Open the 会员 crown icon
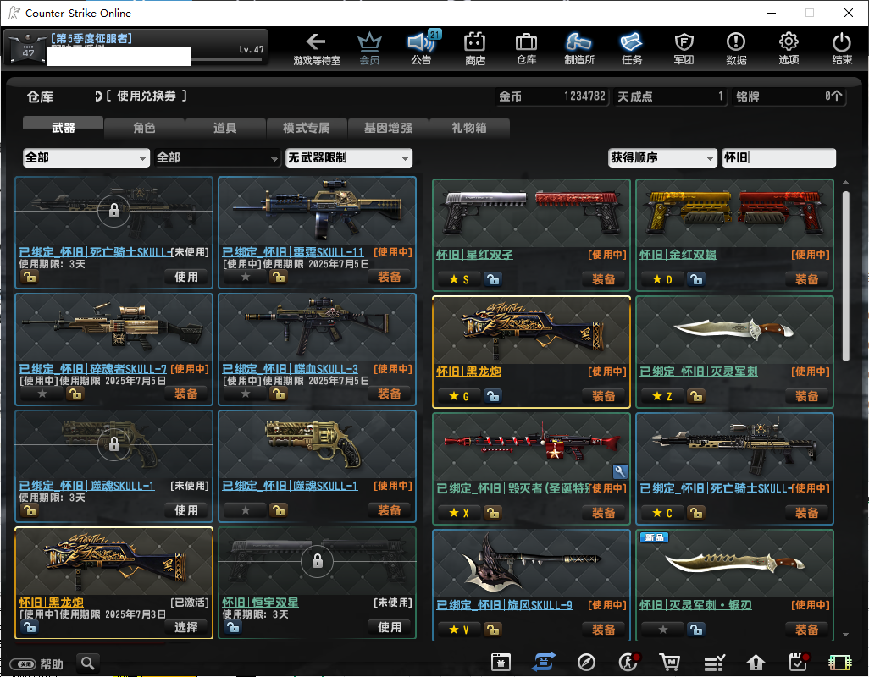869x677 pixels. point(369,48)
